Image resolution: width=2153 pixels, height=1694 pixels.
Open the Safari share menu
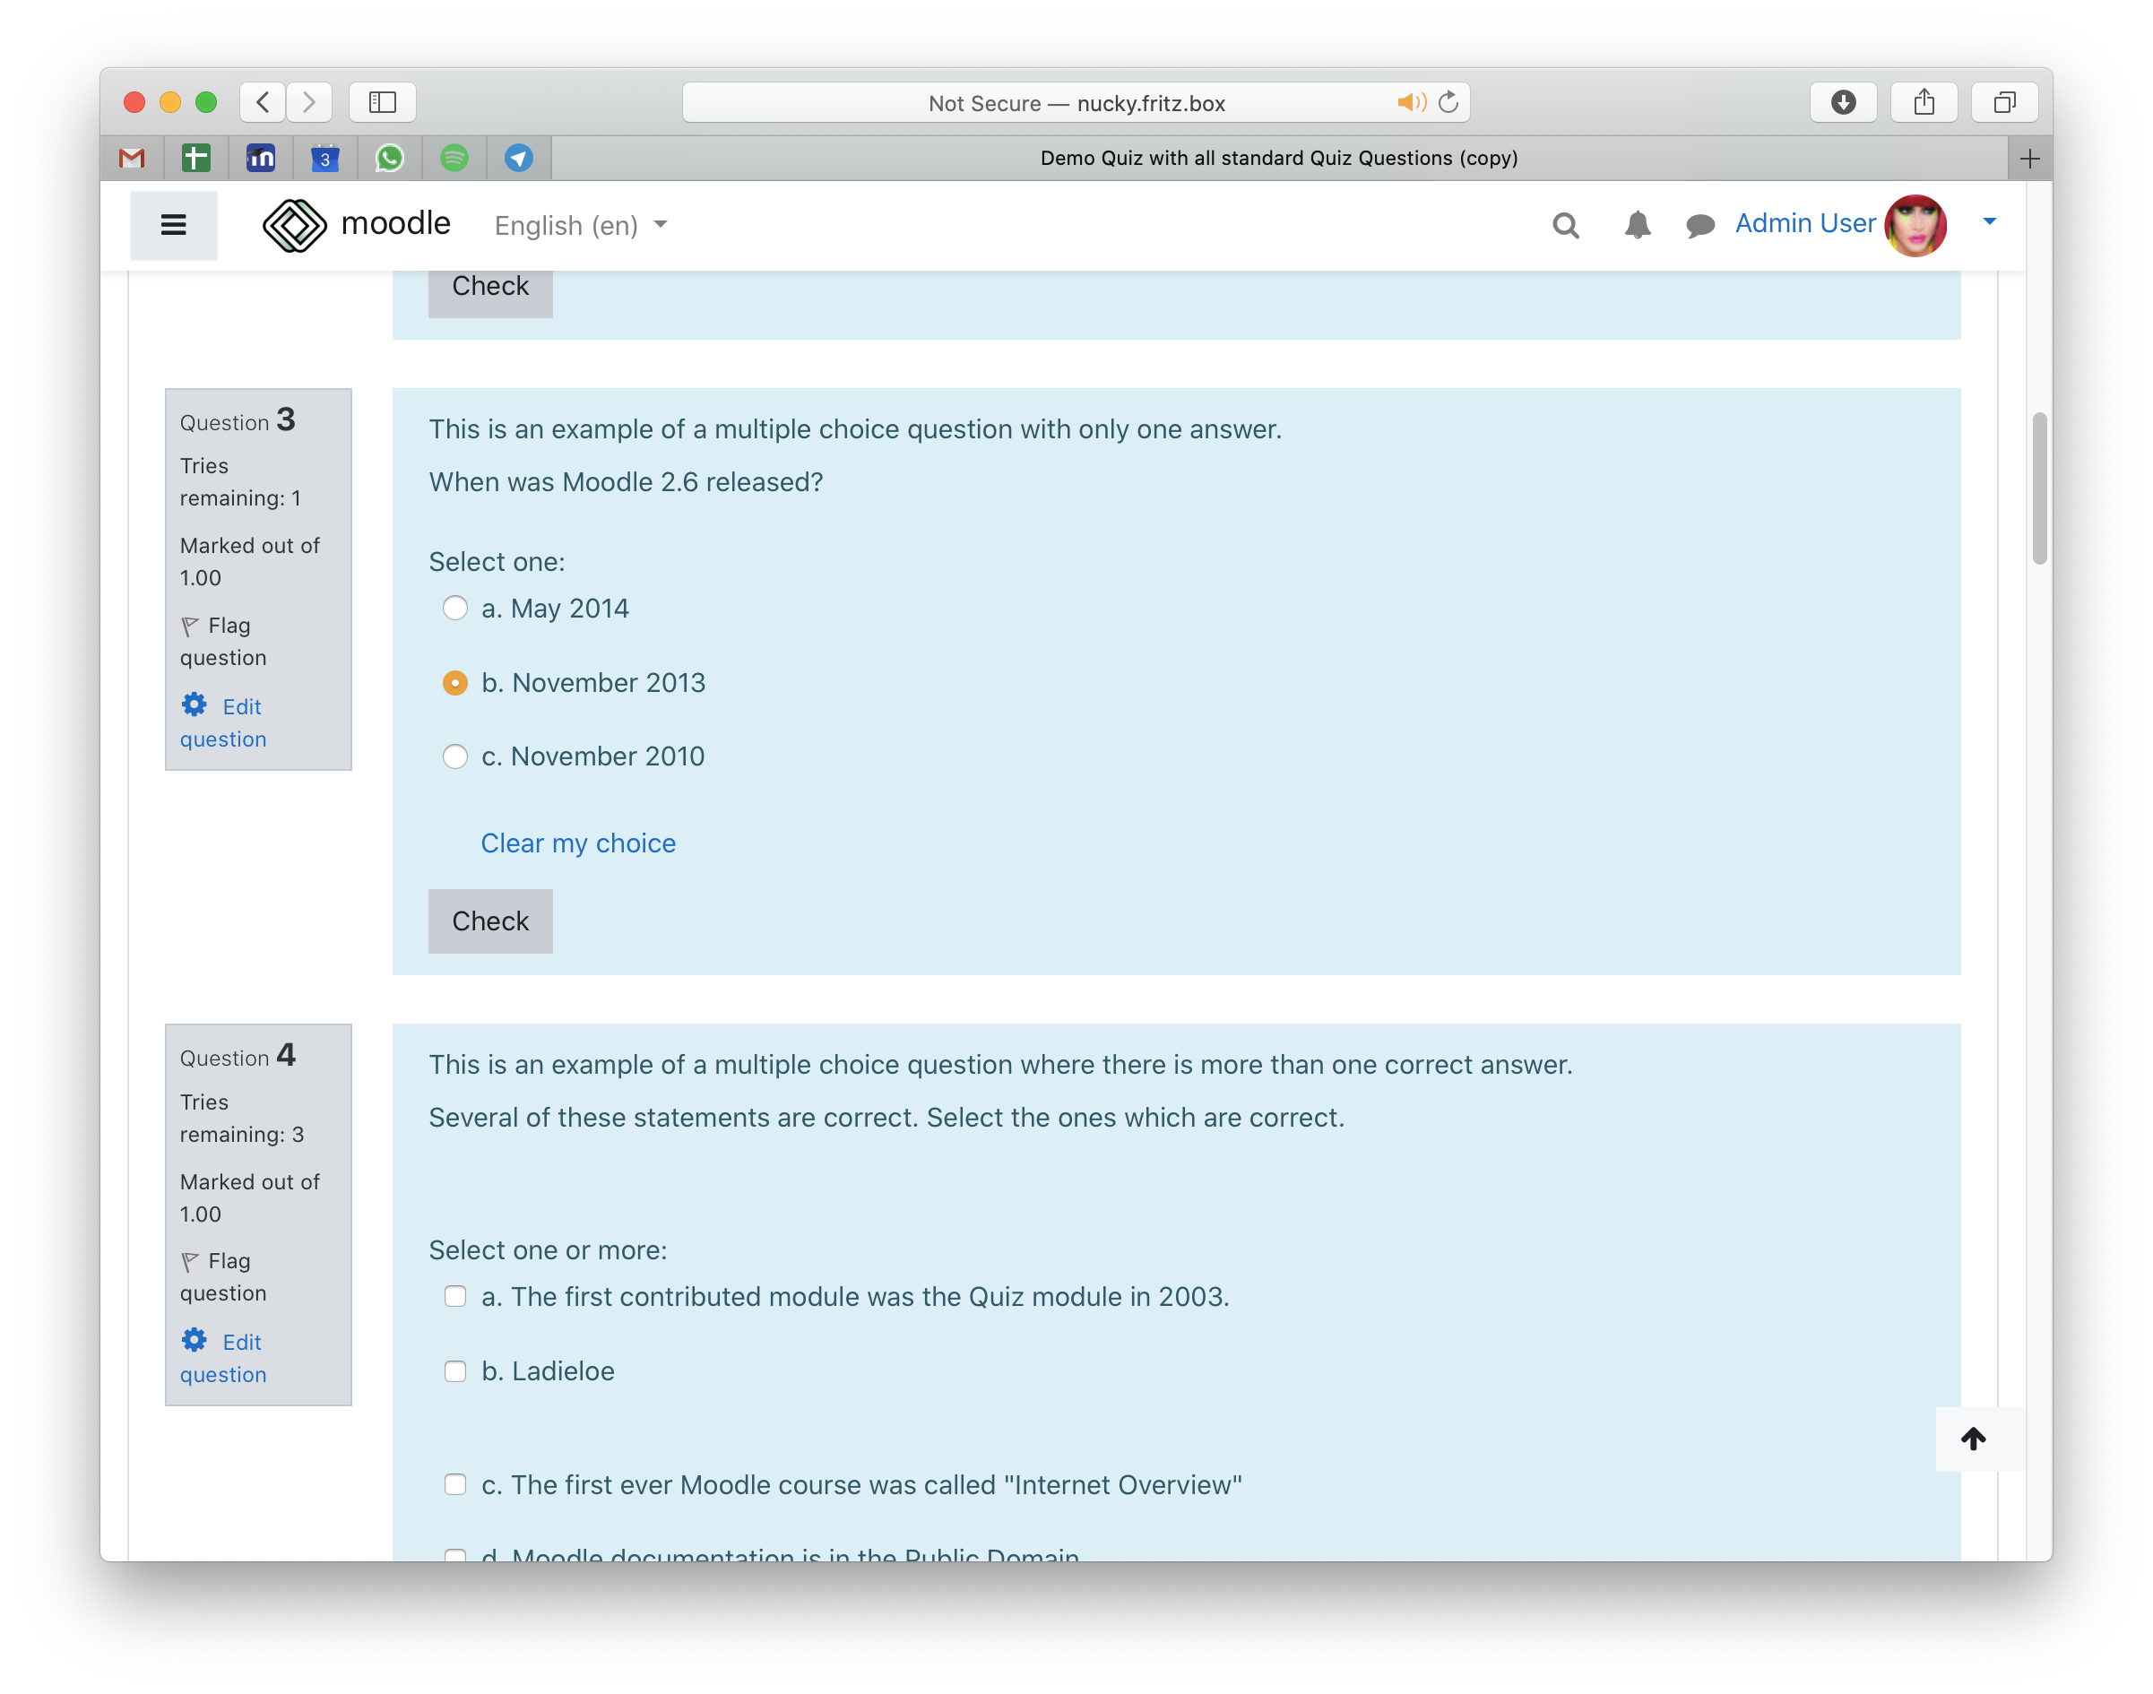1924,102
